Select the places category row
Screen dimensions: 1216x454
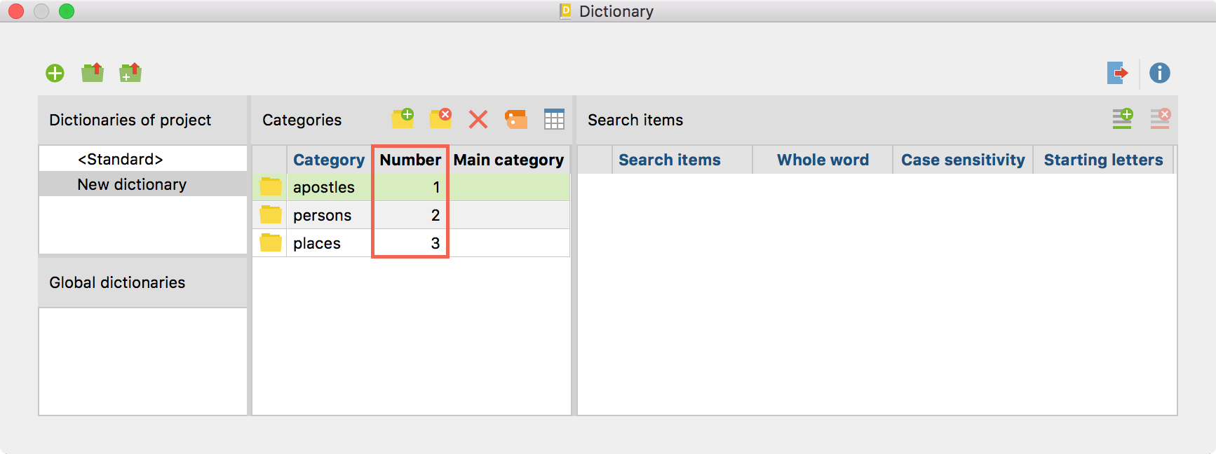411,243
